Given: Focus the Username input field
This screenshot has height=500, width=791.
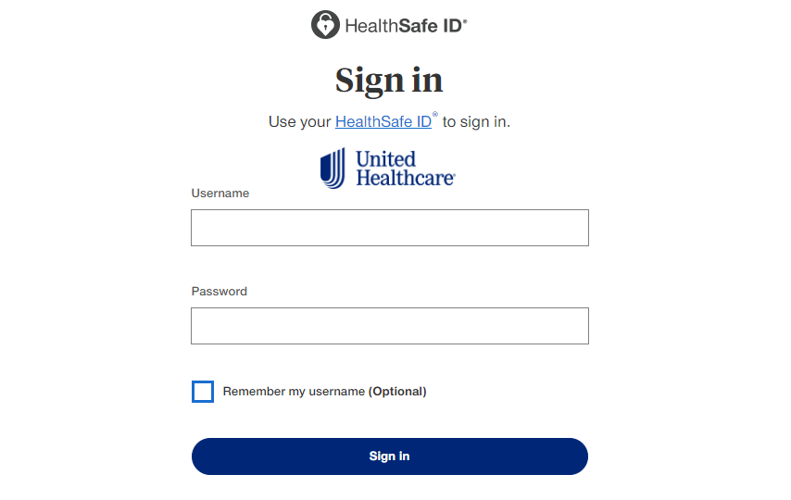Looking at the screenshot, I should pyautogui.click(x=389, y=228).
